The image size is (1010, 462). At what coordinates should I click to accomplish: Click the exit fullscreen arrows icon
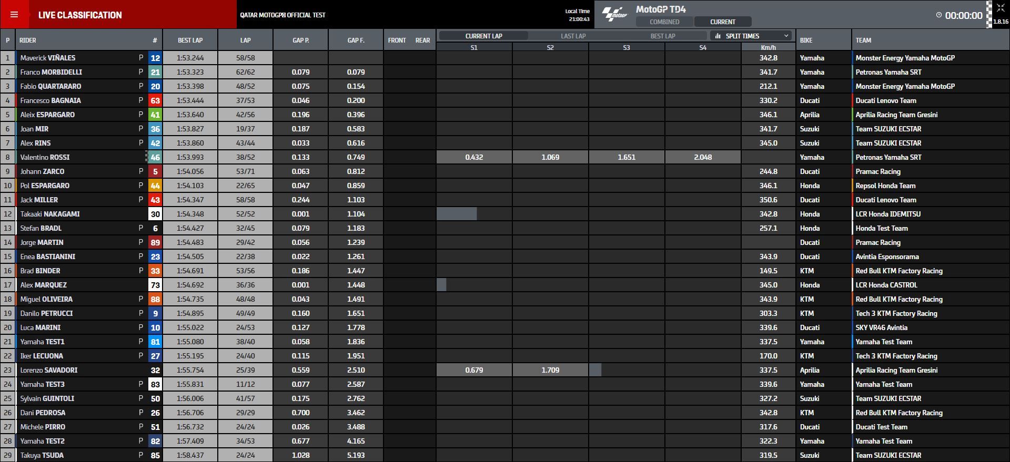[x=1000, y=8]
